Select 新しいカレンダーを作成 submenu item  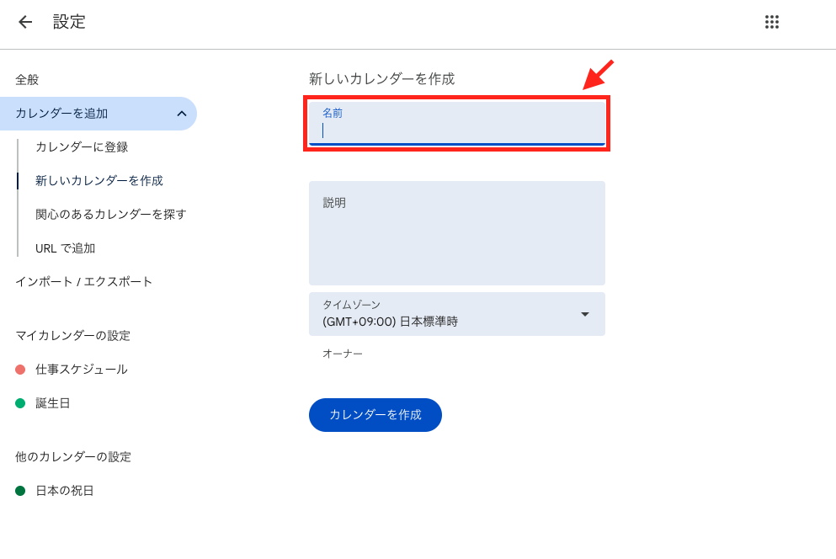tap(99, 181)
